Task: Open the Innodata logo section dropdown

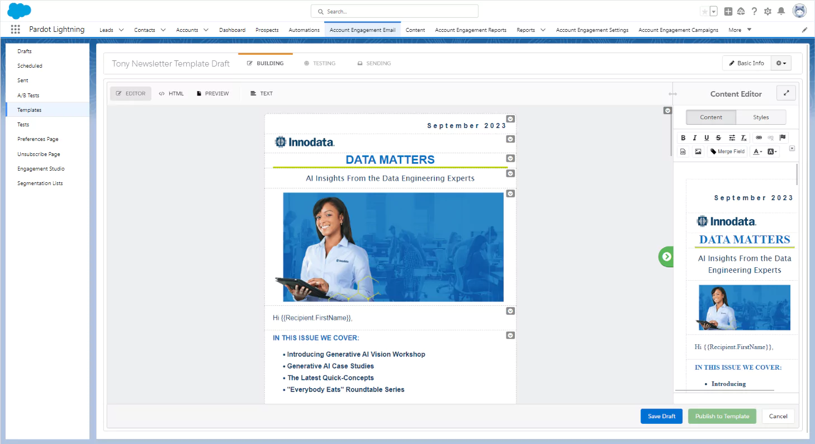Action: [510, 139]
